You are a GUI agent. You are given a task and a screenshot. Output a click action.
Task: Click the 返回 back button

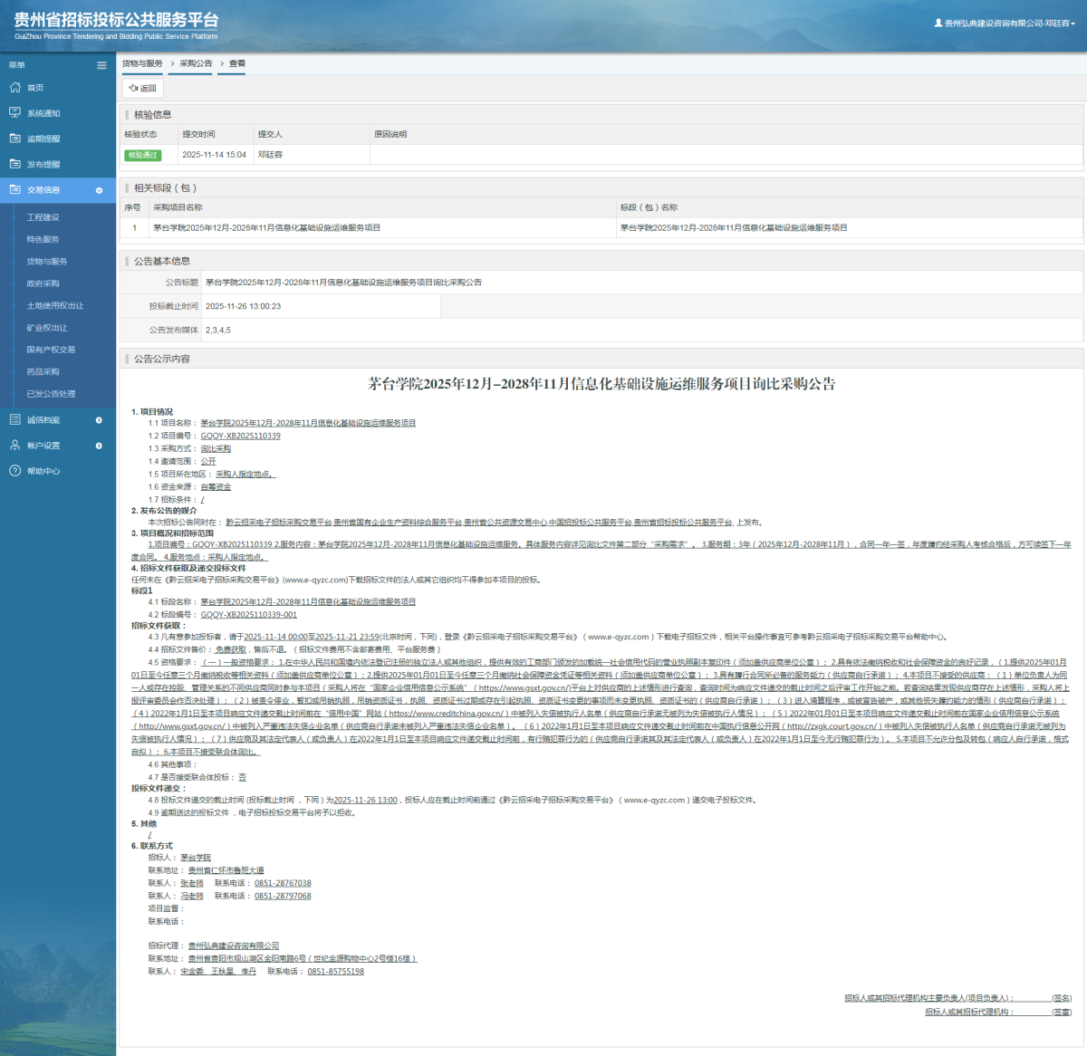143,88
